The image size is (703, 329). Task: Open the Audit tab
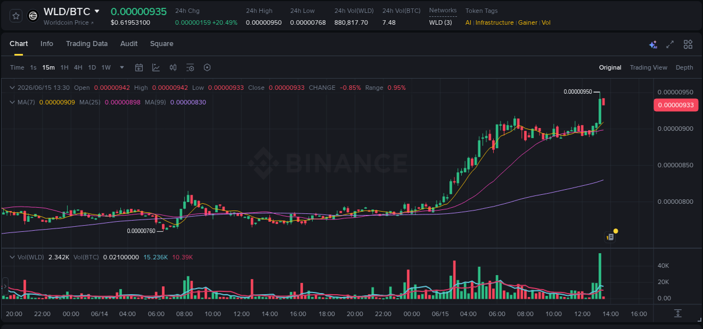(129, 44)
